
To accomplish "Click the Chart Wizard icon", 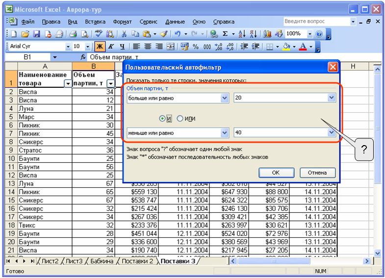I will [267, 34].
